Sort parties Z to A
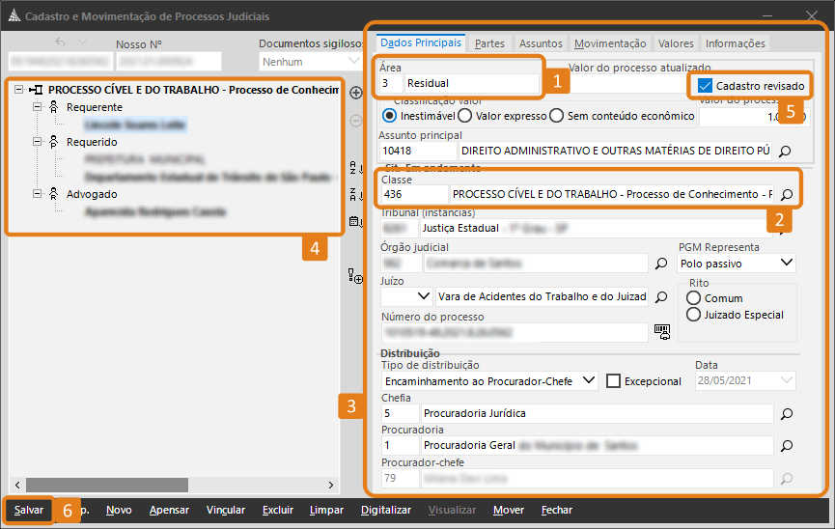The image size is (835, 529). click(x=355, y=193)
